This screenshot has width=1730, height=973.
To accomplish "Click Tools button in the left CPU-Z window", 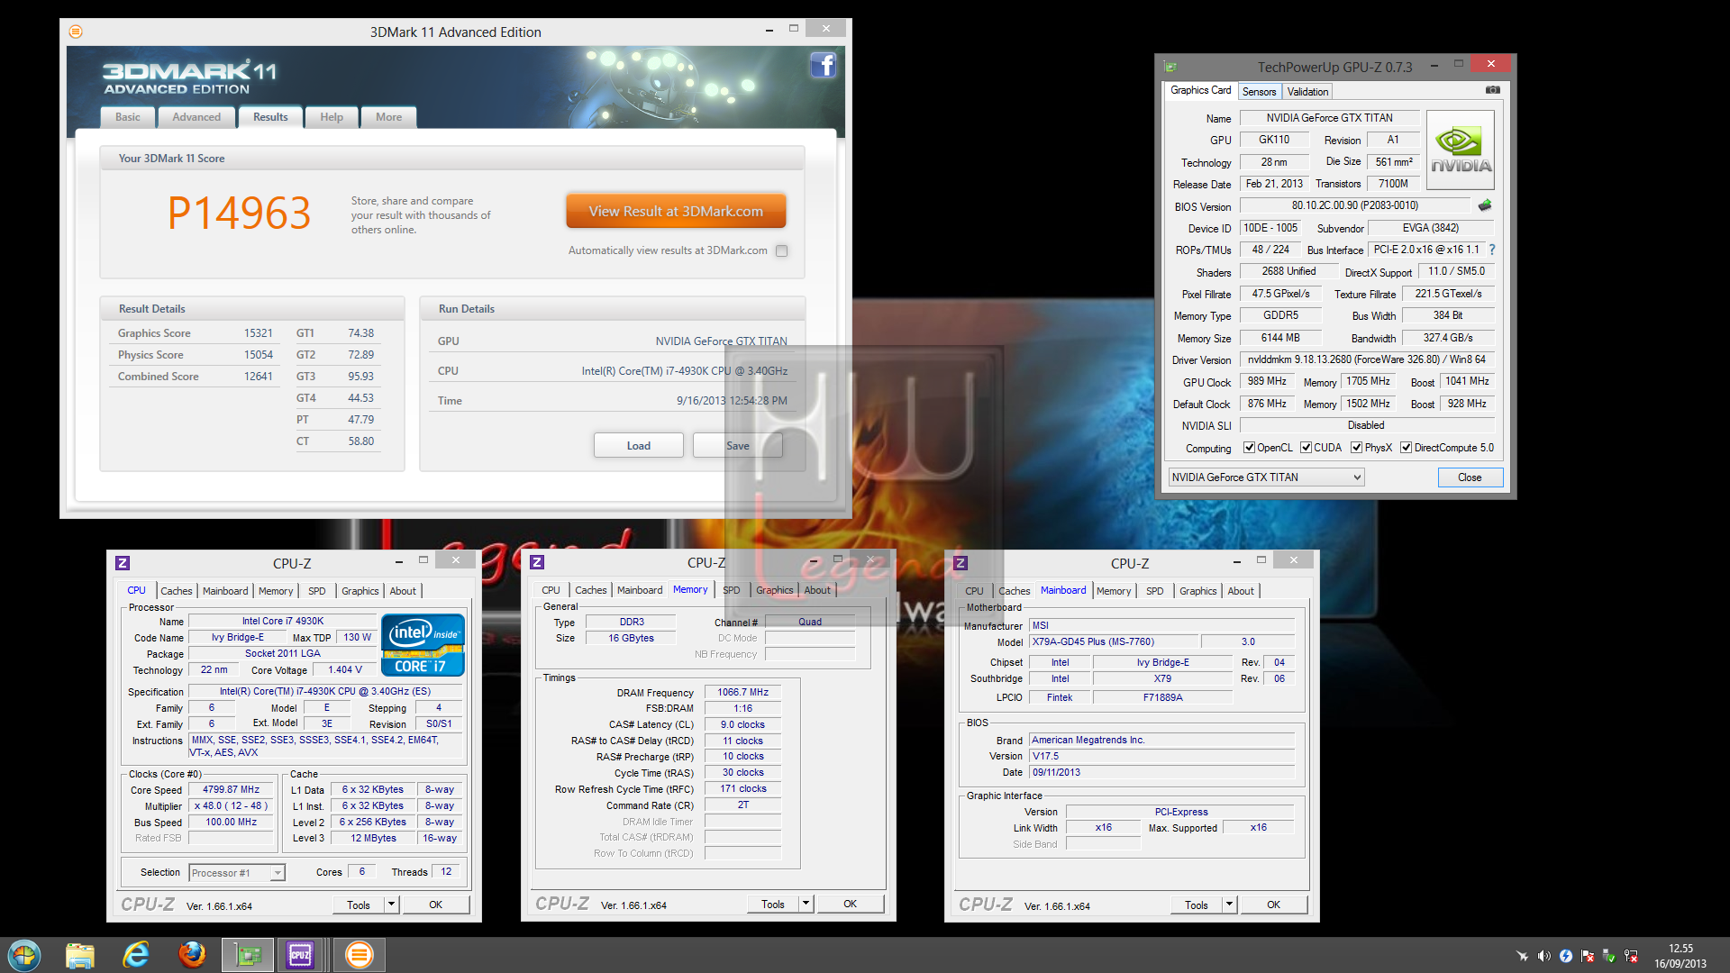I will click(359, 905).
